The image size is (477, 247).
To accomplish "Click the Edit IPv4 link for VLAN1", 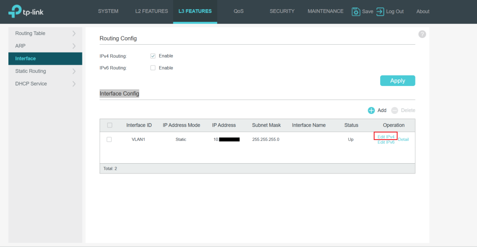I will pos(386,136).
